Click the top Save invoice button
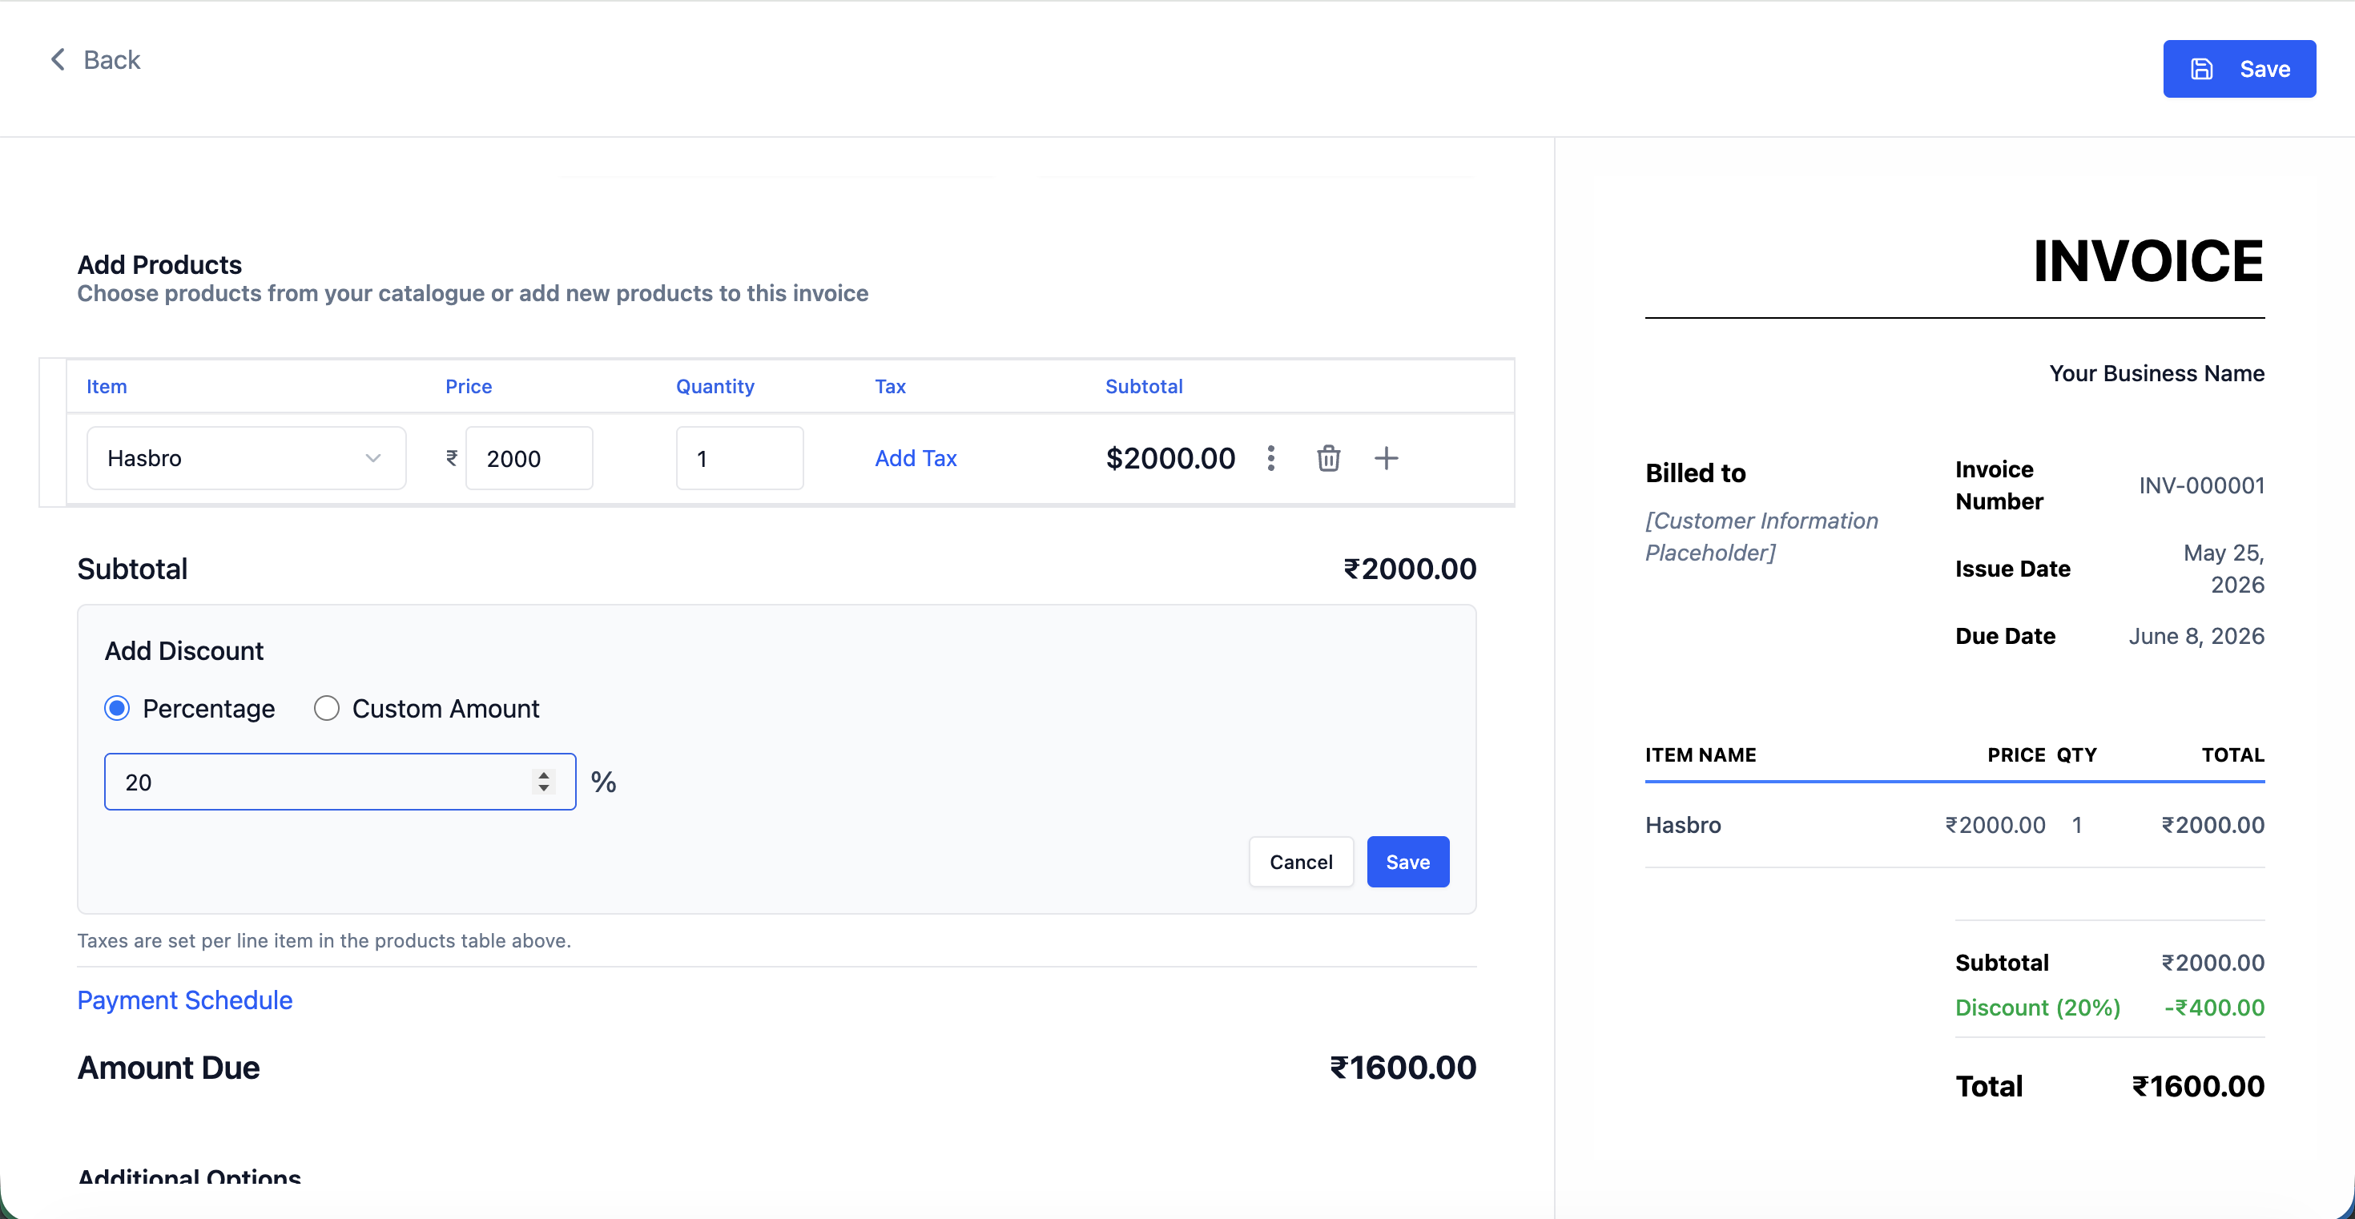The width and height of the screenshot is (2355, 1219). coord(2239,69)
